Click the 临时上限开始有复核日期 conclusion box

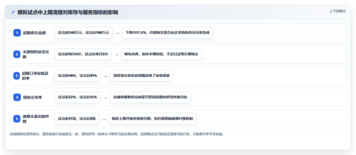coord(152,119)
